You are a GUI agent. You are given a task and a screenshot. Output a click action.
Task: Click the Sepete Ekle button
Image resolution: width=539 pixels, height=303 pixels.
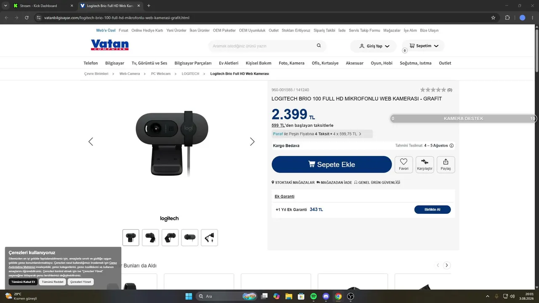[x=332, y=165]
